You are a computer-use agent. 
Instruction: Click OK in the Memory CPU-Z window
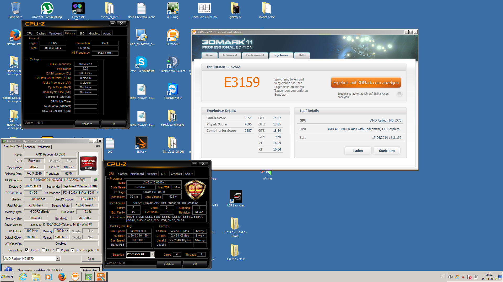tap(113, 124)
